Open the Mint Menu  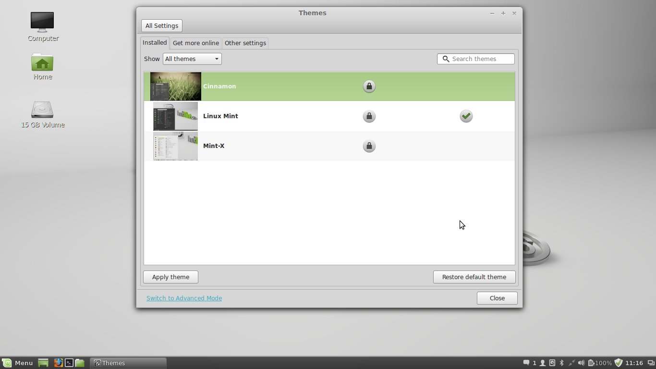pyautogui.click(x=17, y=363)
